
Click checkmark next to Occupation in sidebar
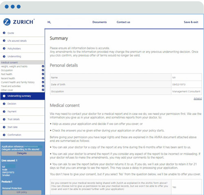click(43, 70)
